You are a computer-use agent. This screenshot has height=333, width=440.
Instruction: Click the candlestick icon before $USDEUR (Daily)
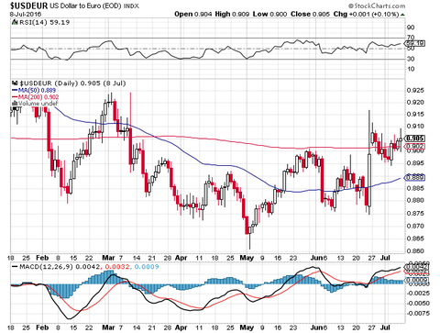(x=15, y=83)
